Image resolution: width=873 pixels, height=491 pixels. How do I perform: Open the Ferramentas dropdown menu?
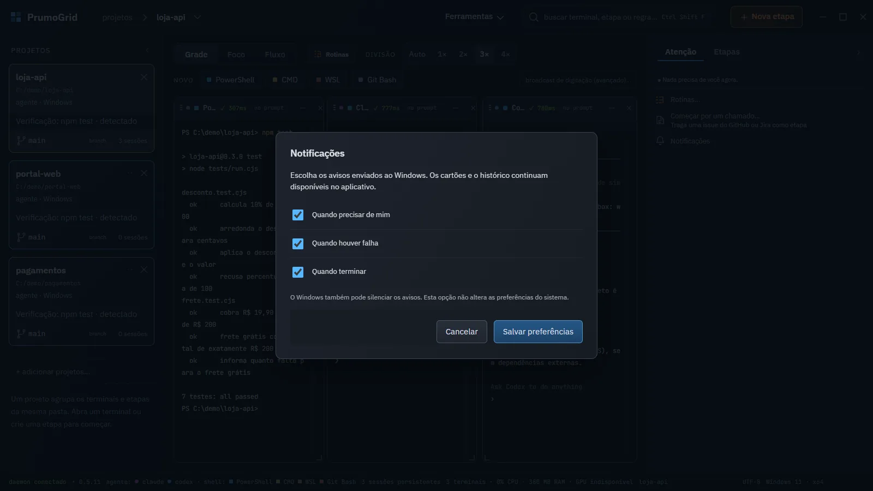[474, 17]
